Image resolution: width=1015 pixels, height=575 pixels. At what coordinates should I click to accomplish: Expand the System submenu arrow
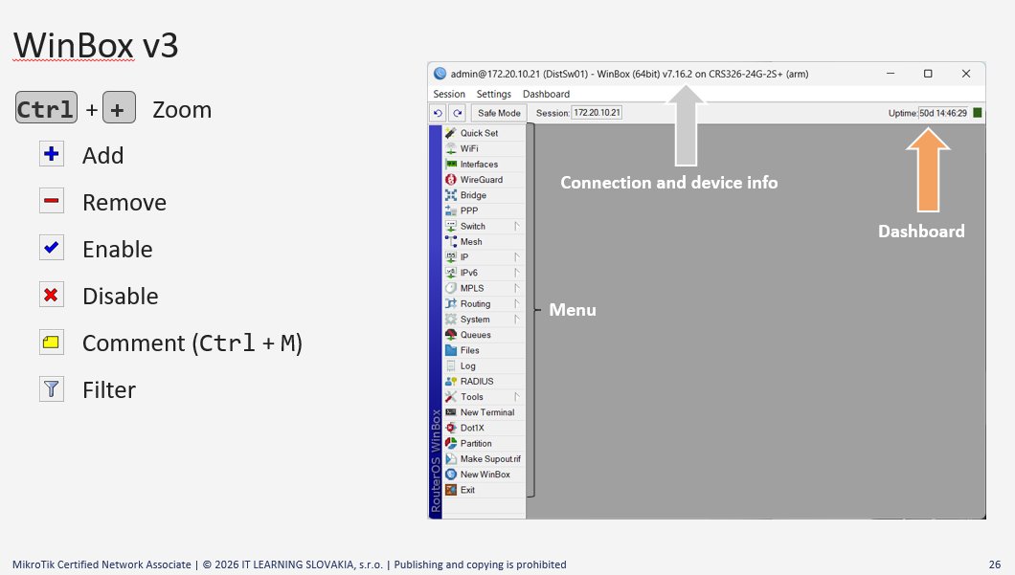click(x=516, y=319)
